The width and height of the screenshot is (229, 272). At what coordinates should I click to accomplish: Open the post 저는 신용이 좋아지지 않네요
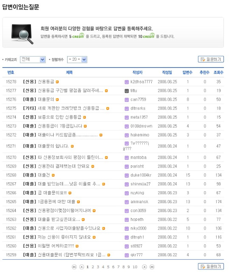[x=64, y=237]
